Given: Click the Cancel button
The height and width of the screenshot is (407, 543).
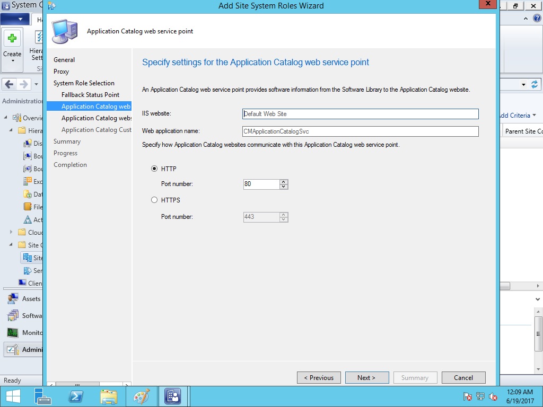Looking at the screenshot, I should point(463,378).
